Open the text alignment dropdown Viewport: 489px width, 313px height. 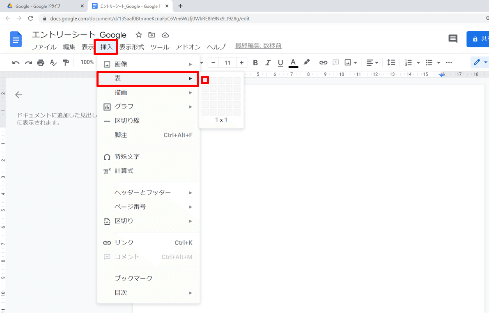372,62
